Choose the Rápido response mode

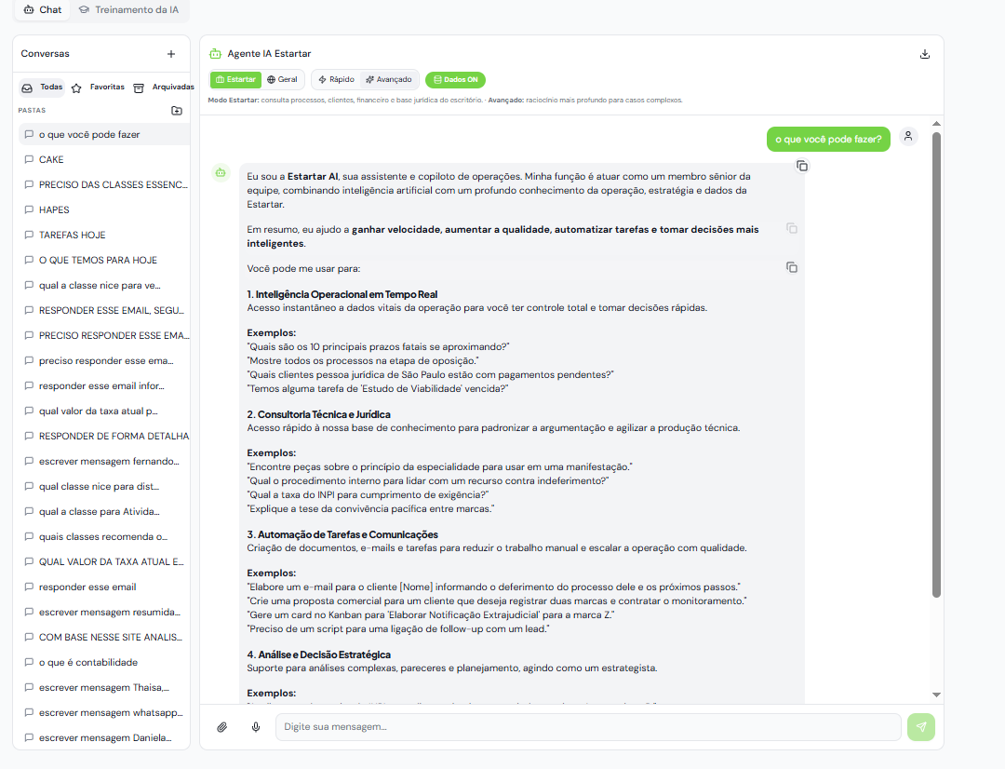[337, 79]
